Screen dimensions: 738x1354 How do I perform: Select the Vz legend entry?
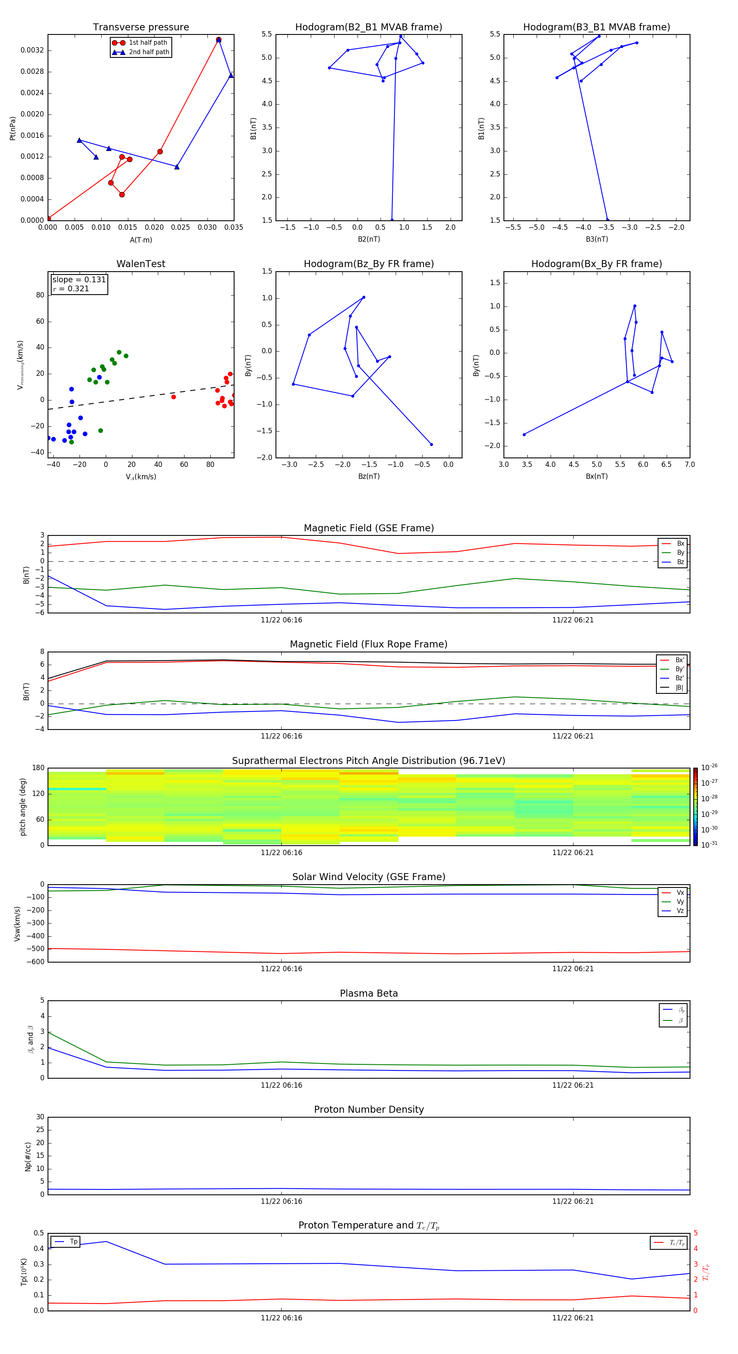coord(673,911)
